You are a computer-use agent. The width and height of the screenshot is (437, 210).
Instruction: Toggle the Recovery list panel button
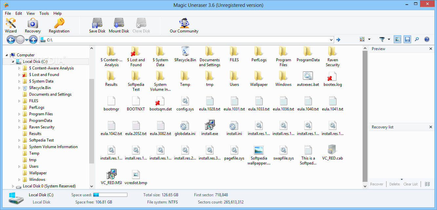[407, 39]
